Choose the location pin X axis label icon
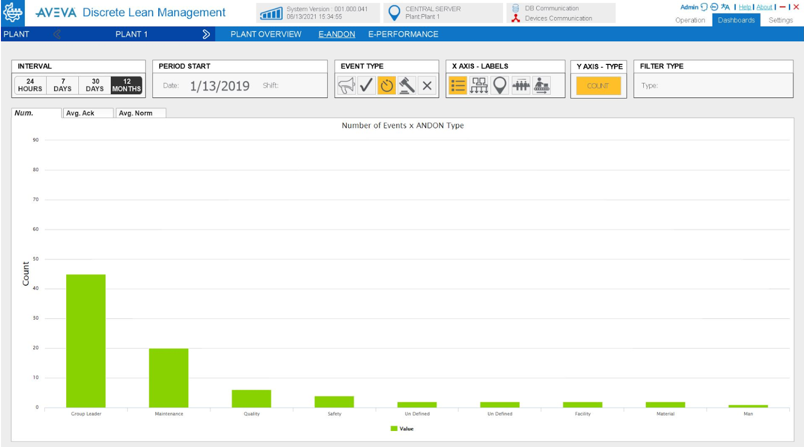 (499, 85)
